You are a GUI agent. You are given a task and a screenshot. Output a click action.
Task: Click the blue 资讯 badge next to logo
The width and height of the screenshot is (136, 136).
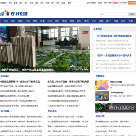click(x=24, y=14)
